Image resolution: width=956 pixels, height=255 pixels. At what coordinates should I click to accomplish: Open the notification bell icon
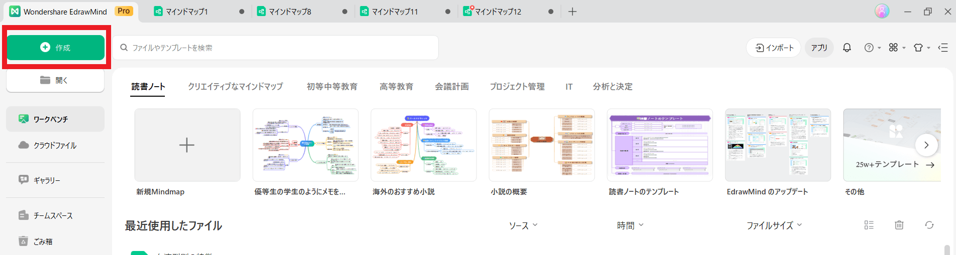[x=847, y=48]
